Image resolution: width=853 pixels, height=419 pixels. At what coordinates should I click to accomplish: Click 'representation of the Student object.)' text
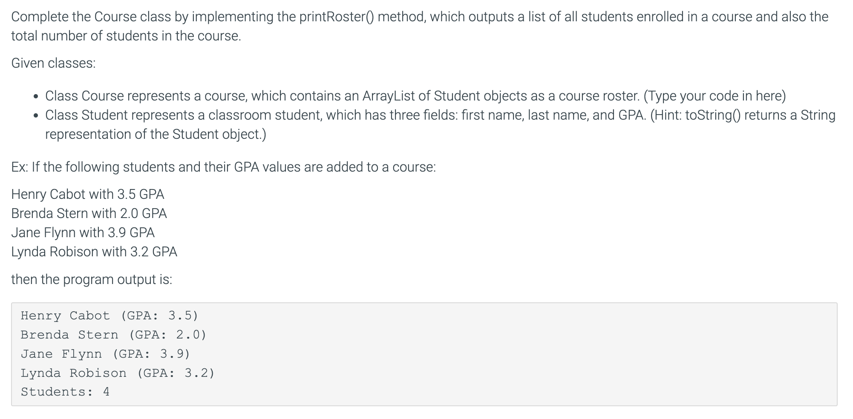tap(156, 134)
